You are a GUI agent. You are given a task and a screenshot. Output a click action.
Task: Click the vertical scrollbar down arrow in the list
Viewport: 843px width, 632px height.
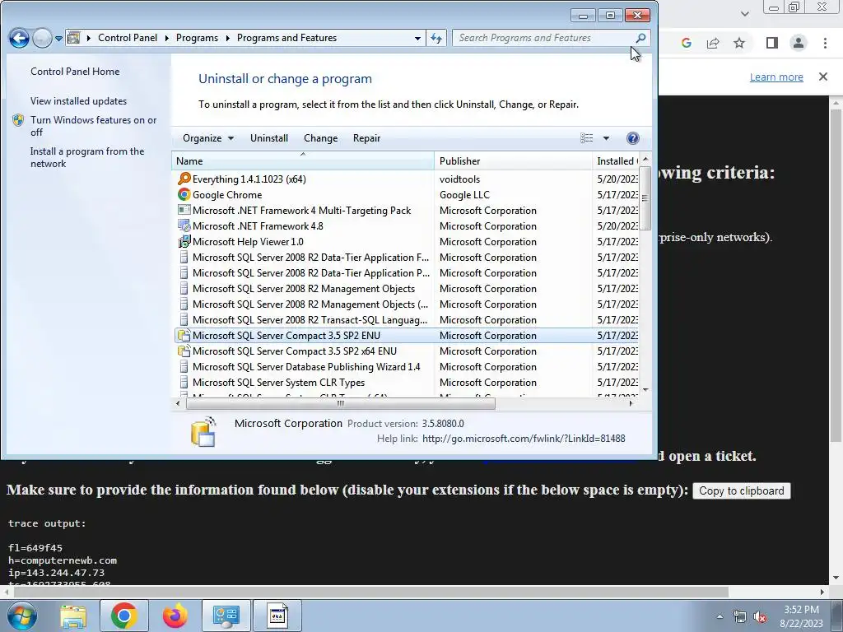[645, 390]
